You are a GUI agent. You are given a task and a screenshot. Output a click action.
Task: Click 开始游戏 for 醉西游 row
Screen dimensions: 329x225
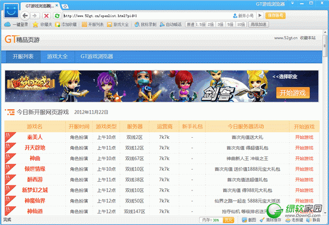pos(304,179)
